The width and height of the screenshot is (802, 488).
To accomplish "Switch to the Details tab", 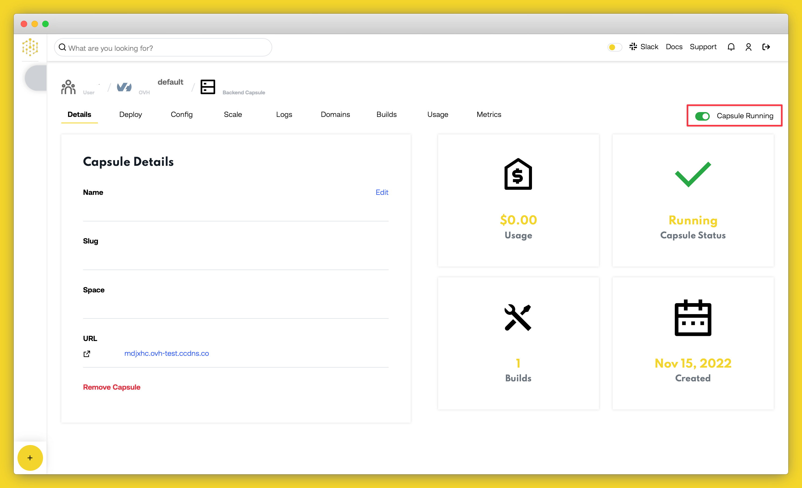I will (x=79, y=114).
